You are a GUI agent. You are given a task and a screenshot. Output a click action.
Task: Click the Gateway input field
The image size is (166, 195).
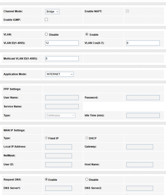[140, 147]
